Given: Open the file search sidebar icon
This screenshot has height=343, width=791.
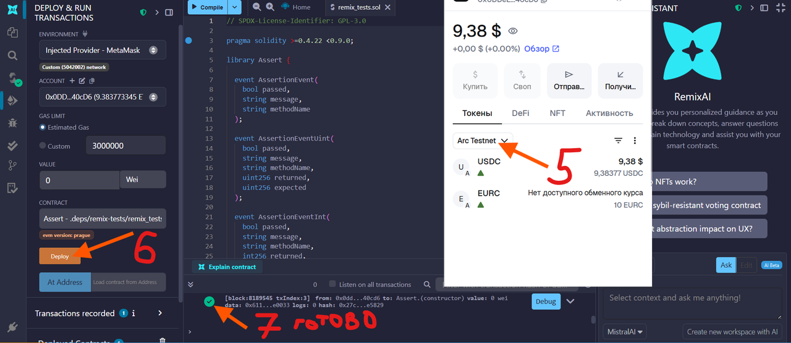Looking at the screenshot, I should click(12, 56).
